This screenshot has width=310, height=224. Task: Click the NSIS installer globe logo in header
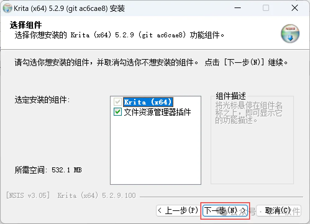290,34
